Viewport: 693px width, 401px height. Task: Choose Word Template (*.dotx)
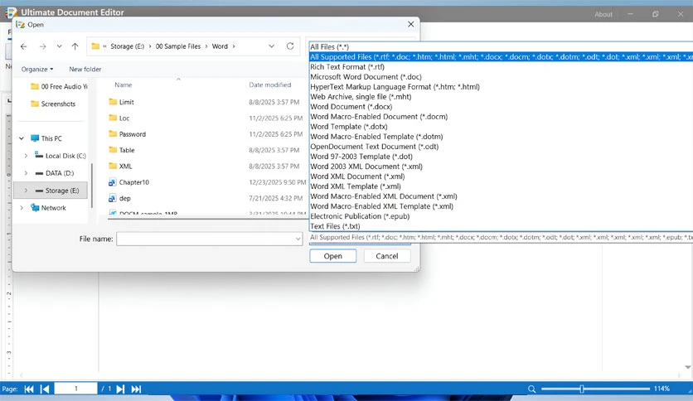pyautogui.click(x=502, y=127)
